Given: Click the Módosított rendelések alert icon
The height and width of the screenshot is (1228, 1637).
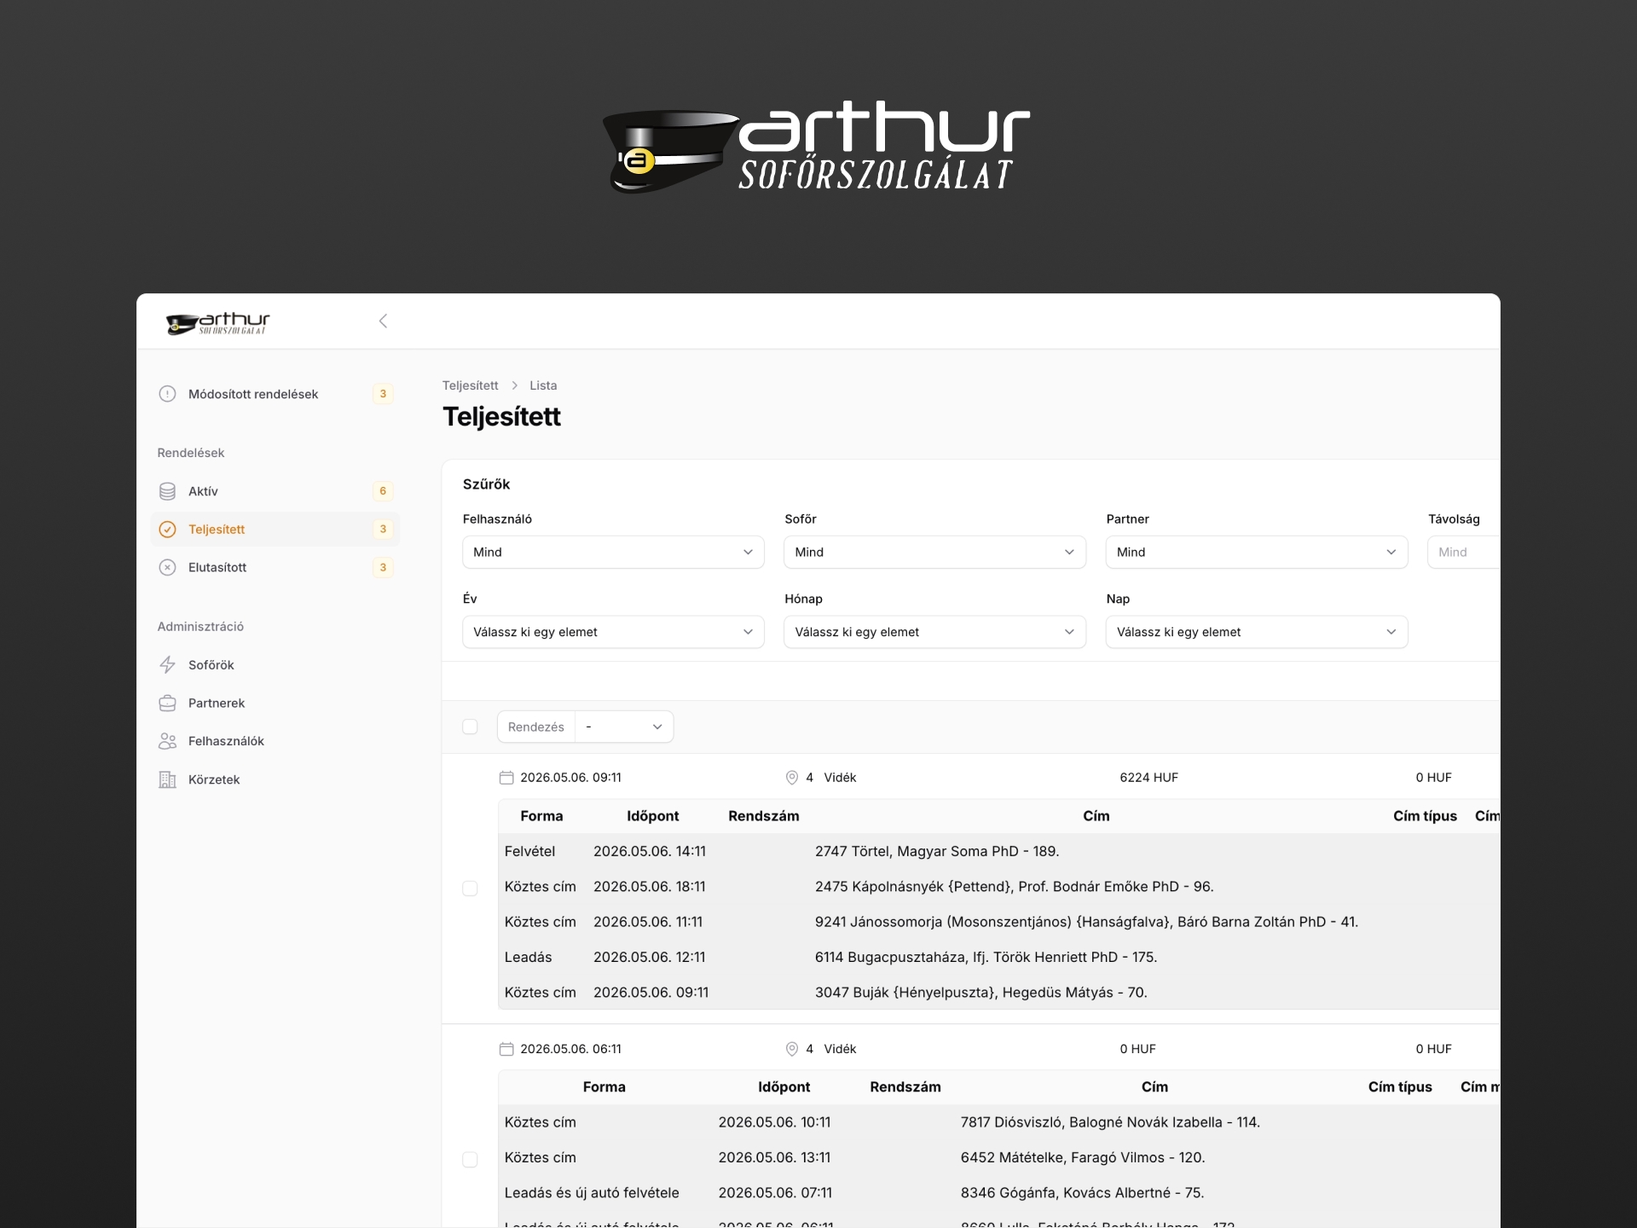Looking at the screenshot, I should tap(167, 394).
